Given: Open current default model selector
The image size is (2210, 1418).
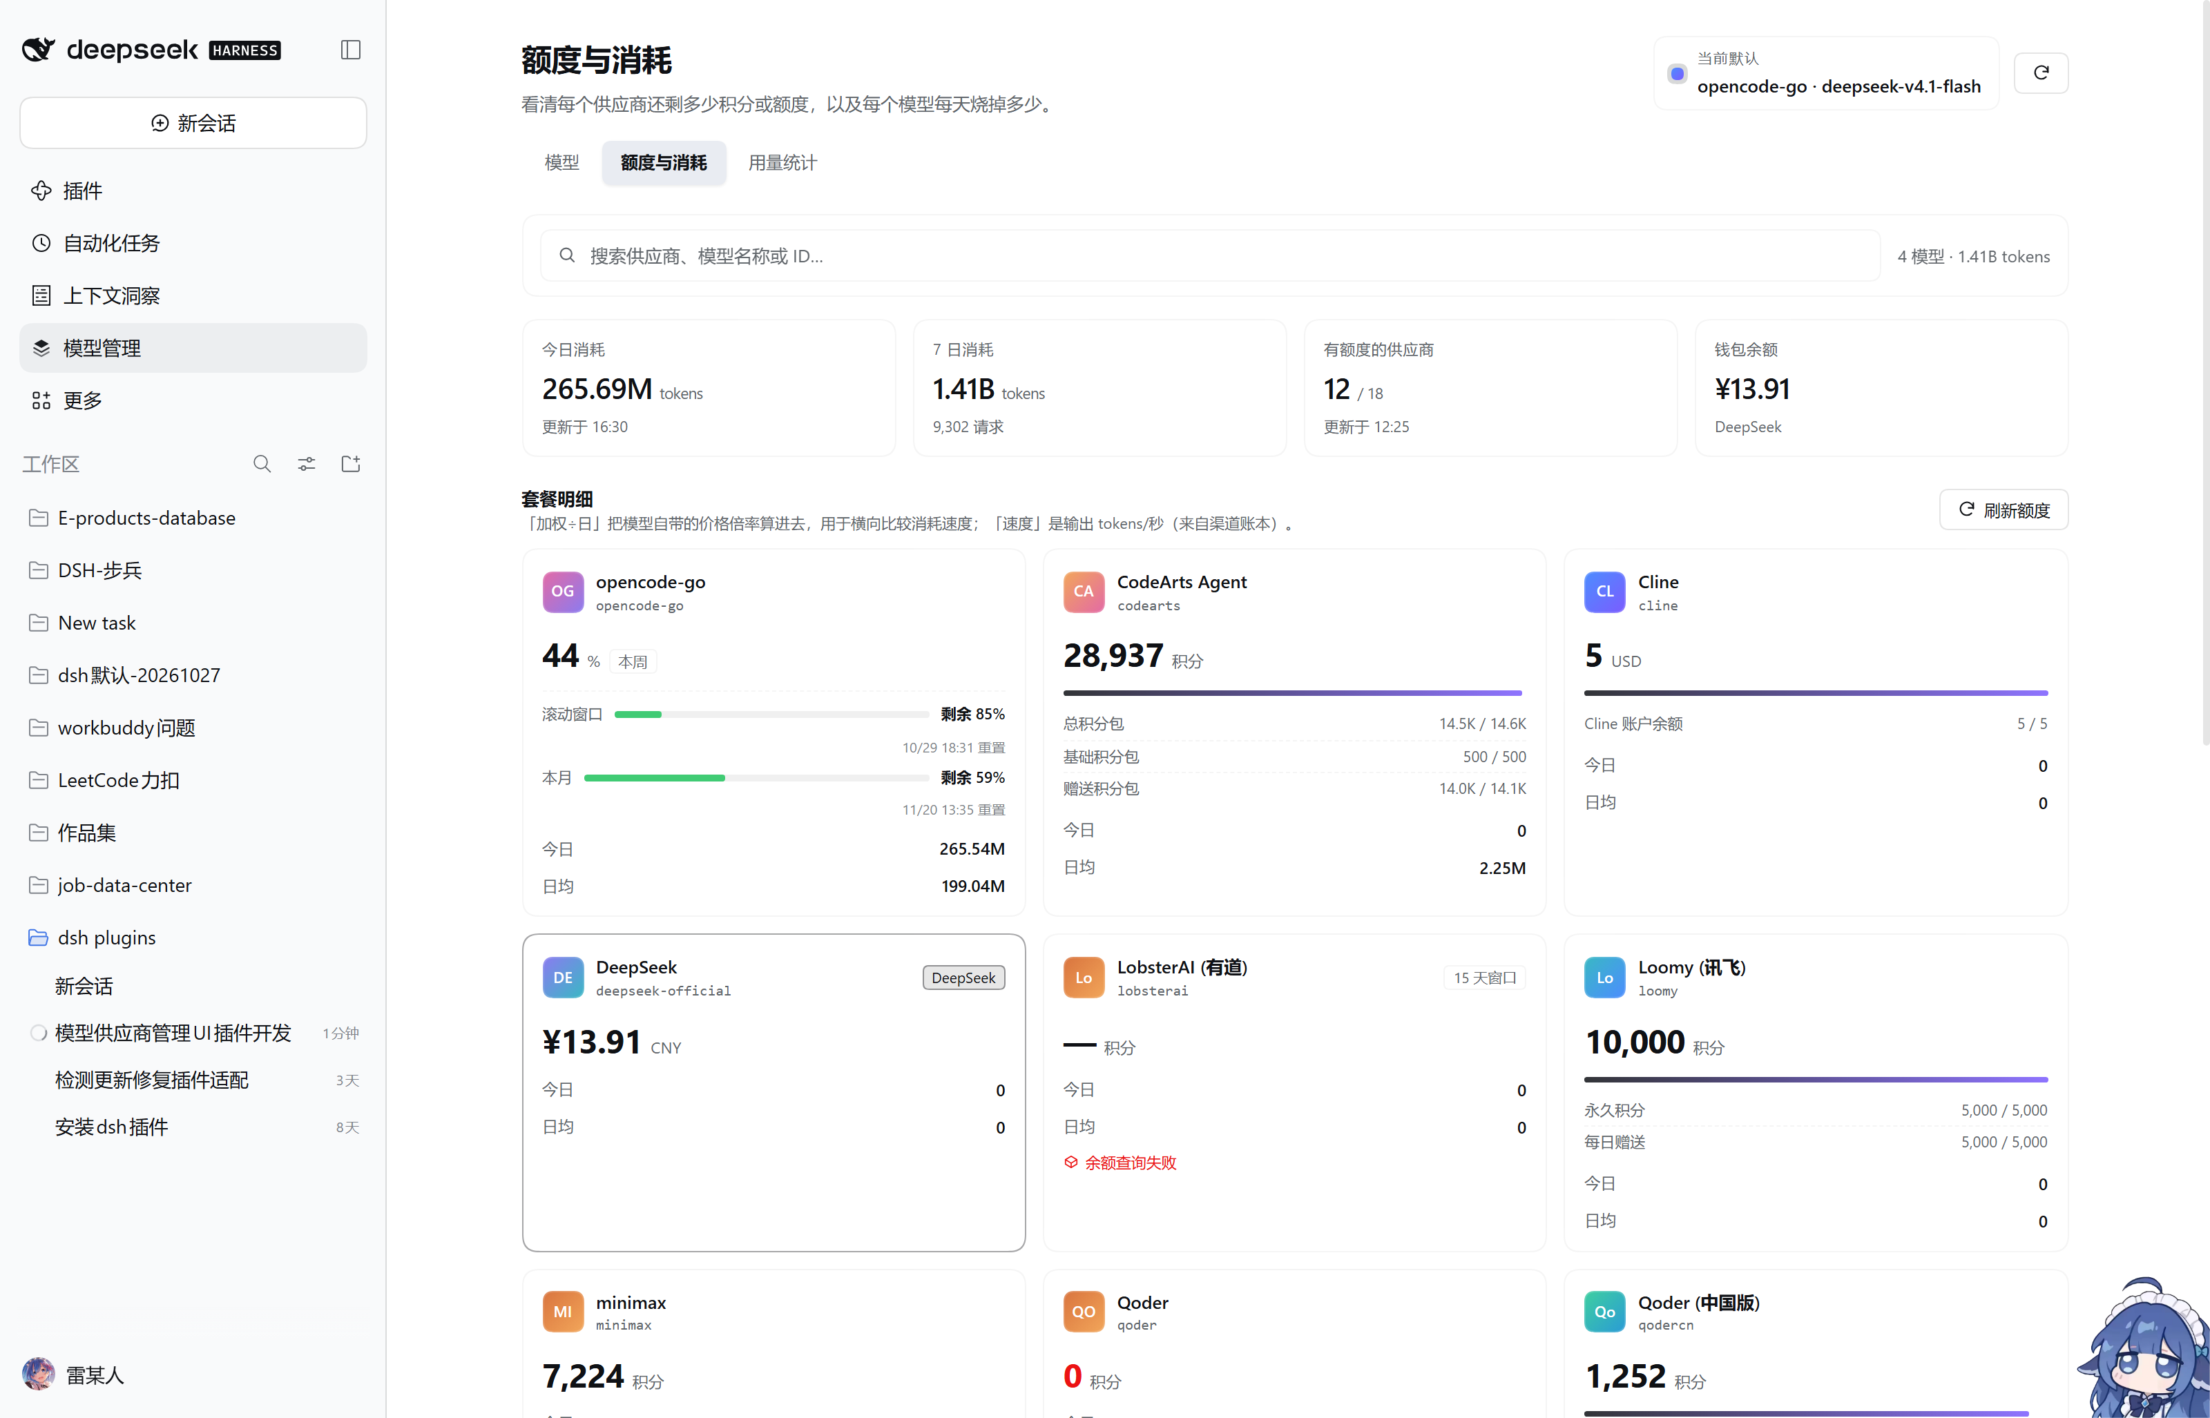Looking at the screenshot, I should click(x=1826, y=74).
